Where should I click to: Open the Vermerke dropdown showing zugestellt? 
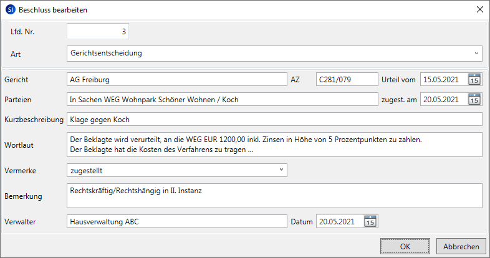(281, 169)
